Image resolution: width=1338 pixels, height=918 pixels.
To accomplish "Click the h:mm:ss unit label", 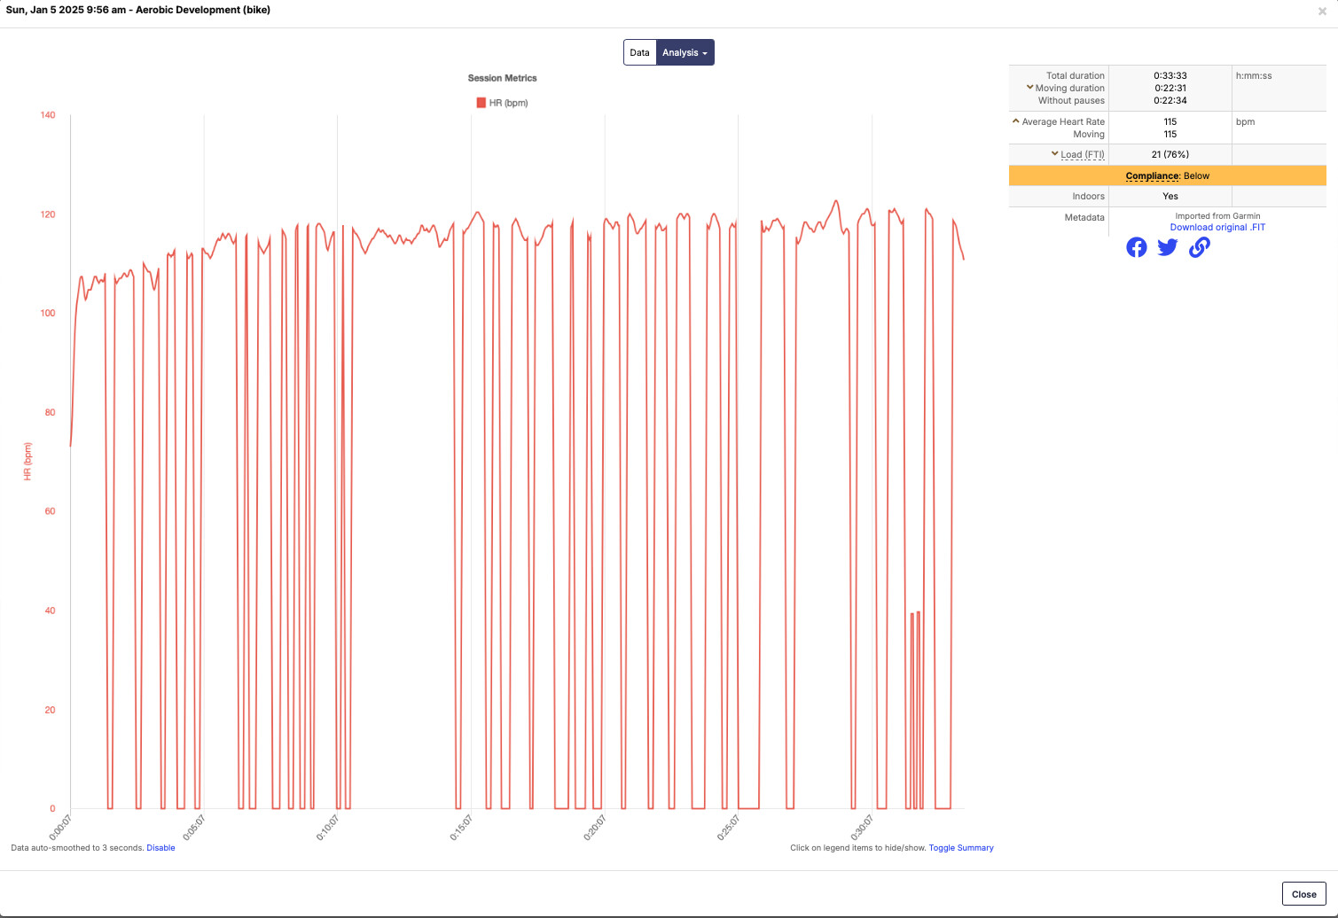I will pos(1254,75).
